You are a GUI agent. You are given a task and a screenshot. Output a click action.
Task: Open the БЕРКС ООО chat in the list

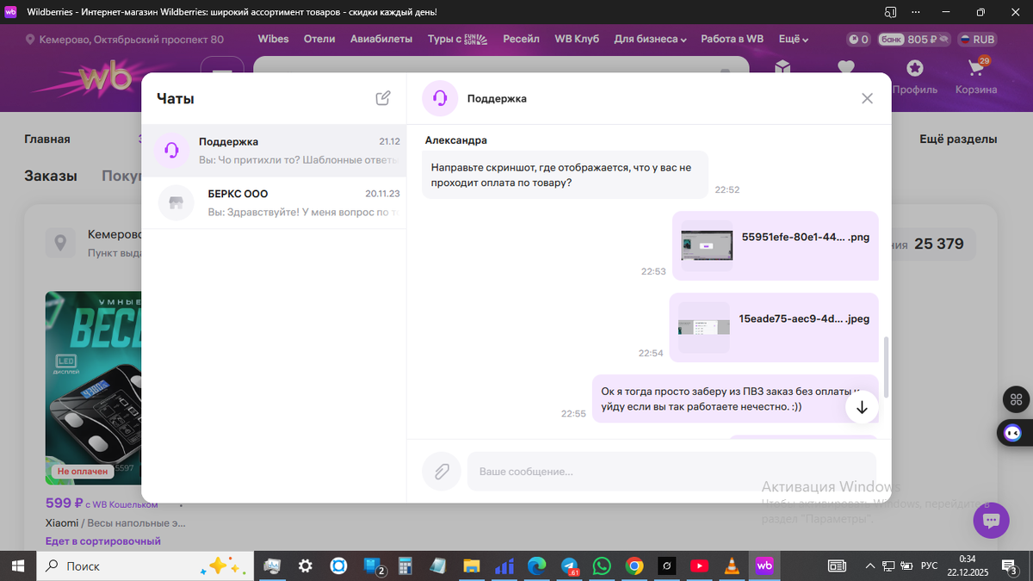tap(274, 203)
